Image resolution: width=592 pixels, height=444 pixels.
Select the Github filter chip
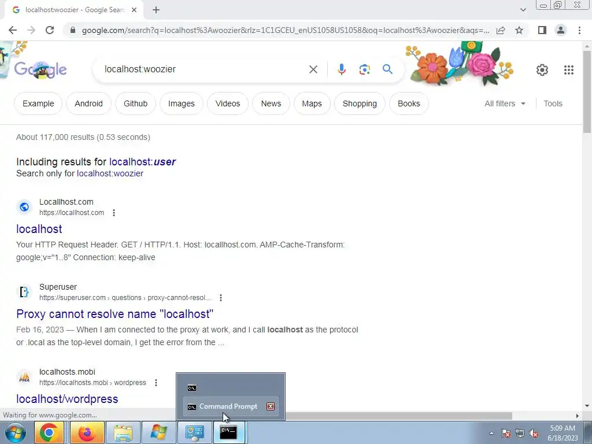coord(135,103)
